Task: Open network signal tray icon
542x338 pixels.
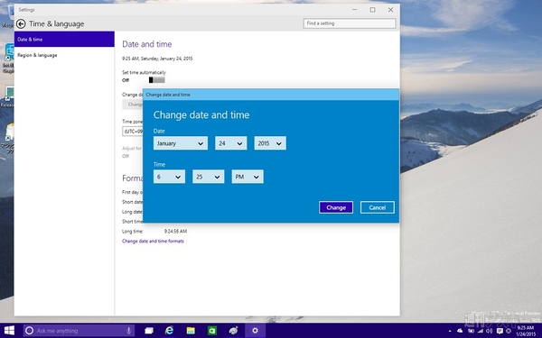Action: (481, 331)
